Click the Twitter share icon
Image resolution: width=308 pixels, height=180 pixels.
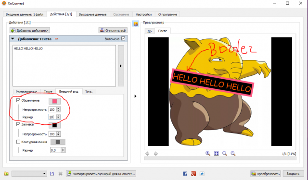coord(202,174)
